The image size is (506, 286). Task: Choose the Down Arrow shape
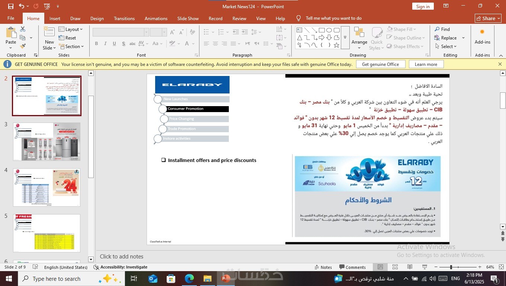329,38
